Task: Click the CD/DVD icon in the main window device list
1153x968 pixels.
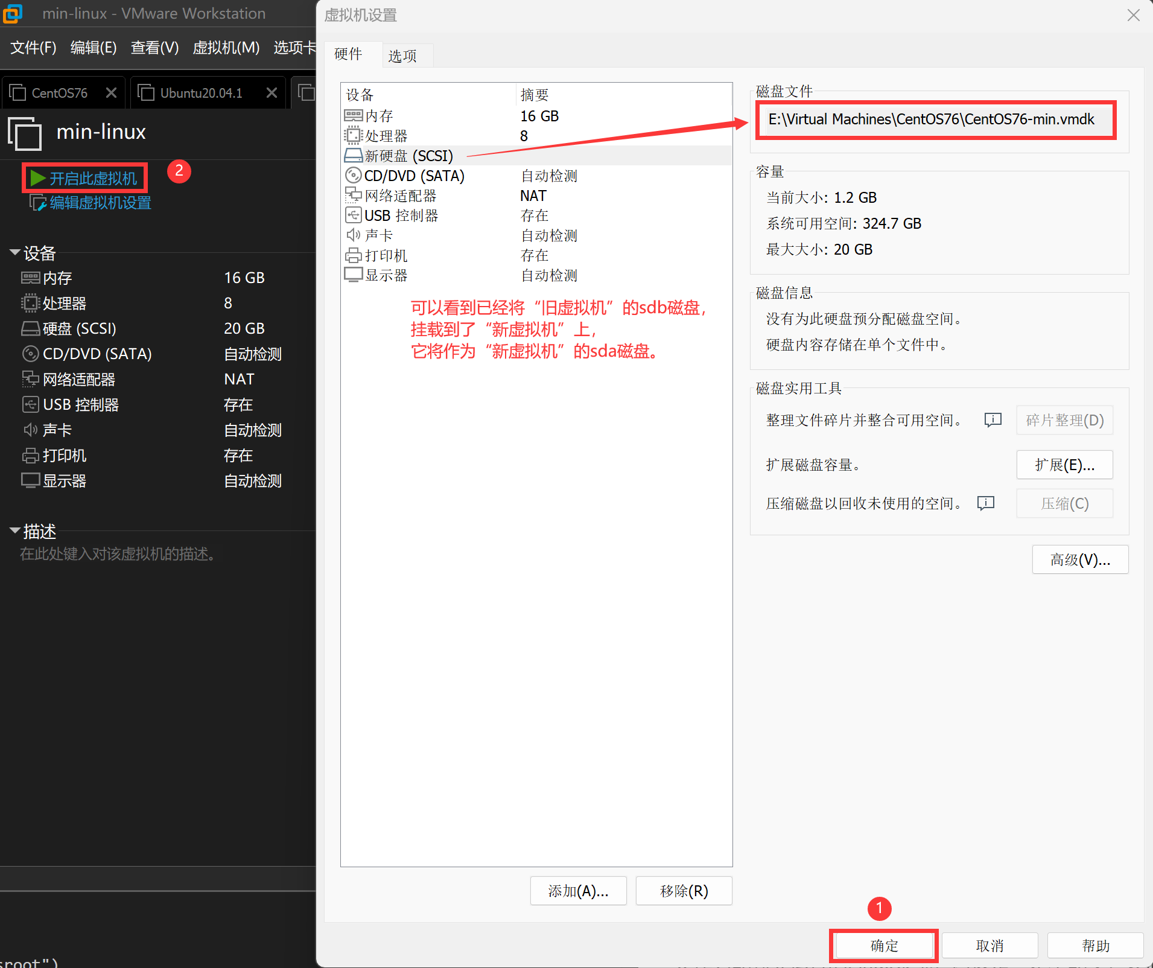Action: 30,354
